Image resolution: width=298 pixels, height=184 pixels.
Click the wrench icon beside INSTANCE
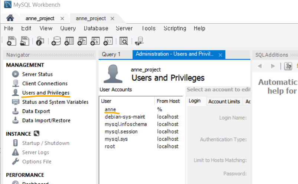point(36,134)
